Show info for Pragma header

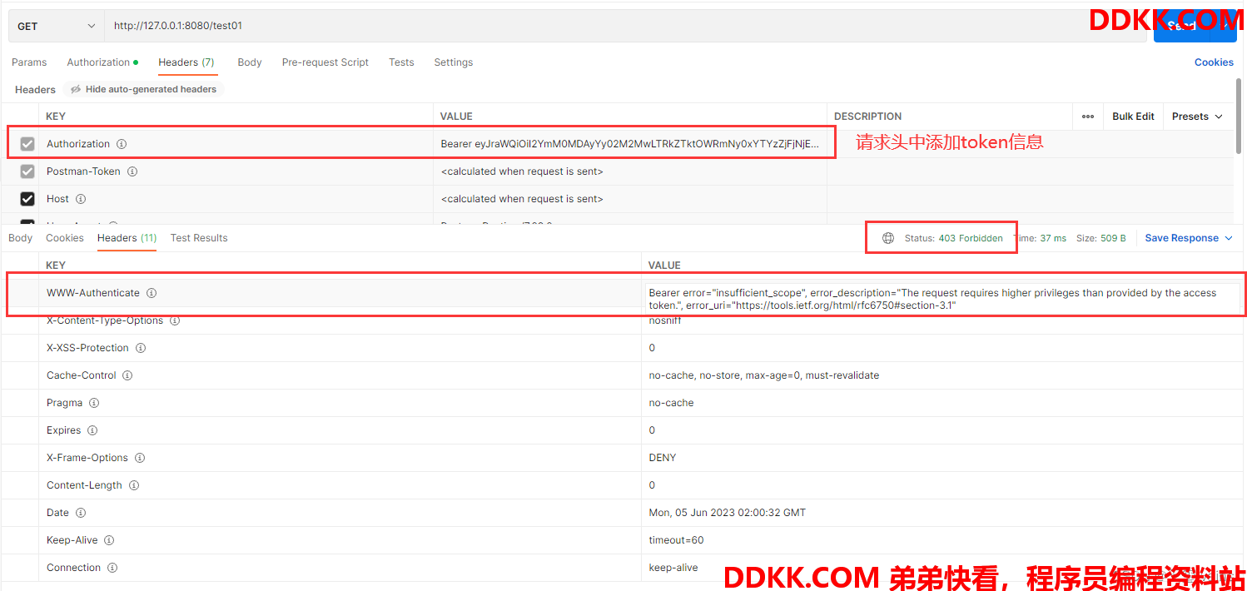(x=94, y=403)
